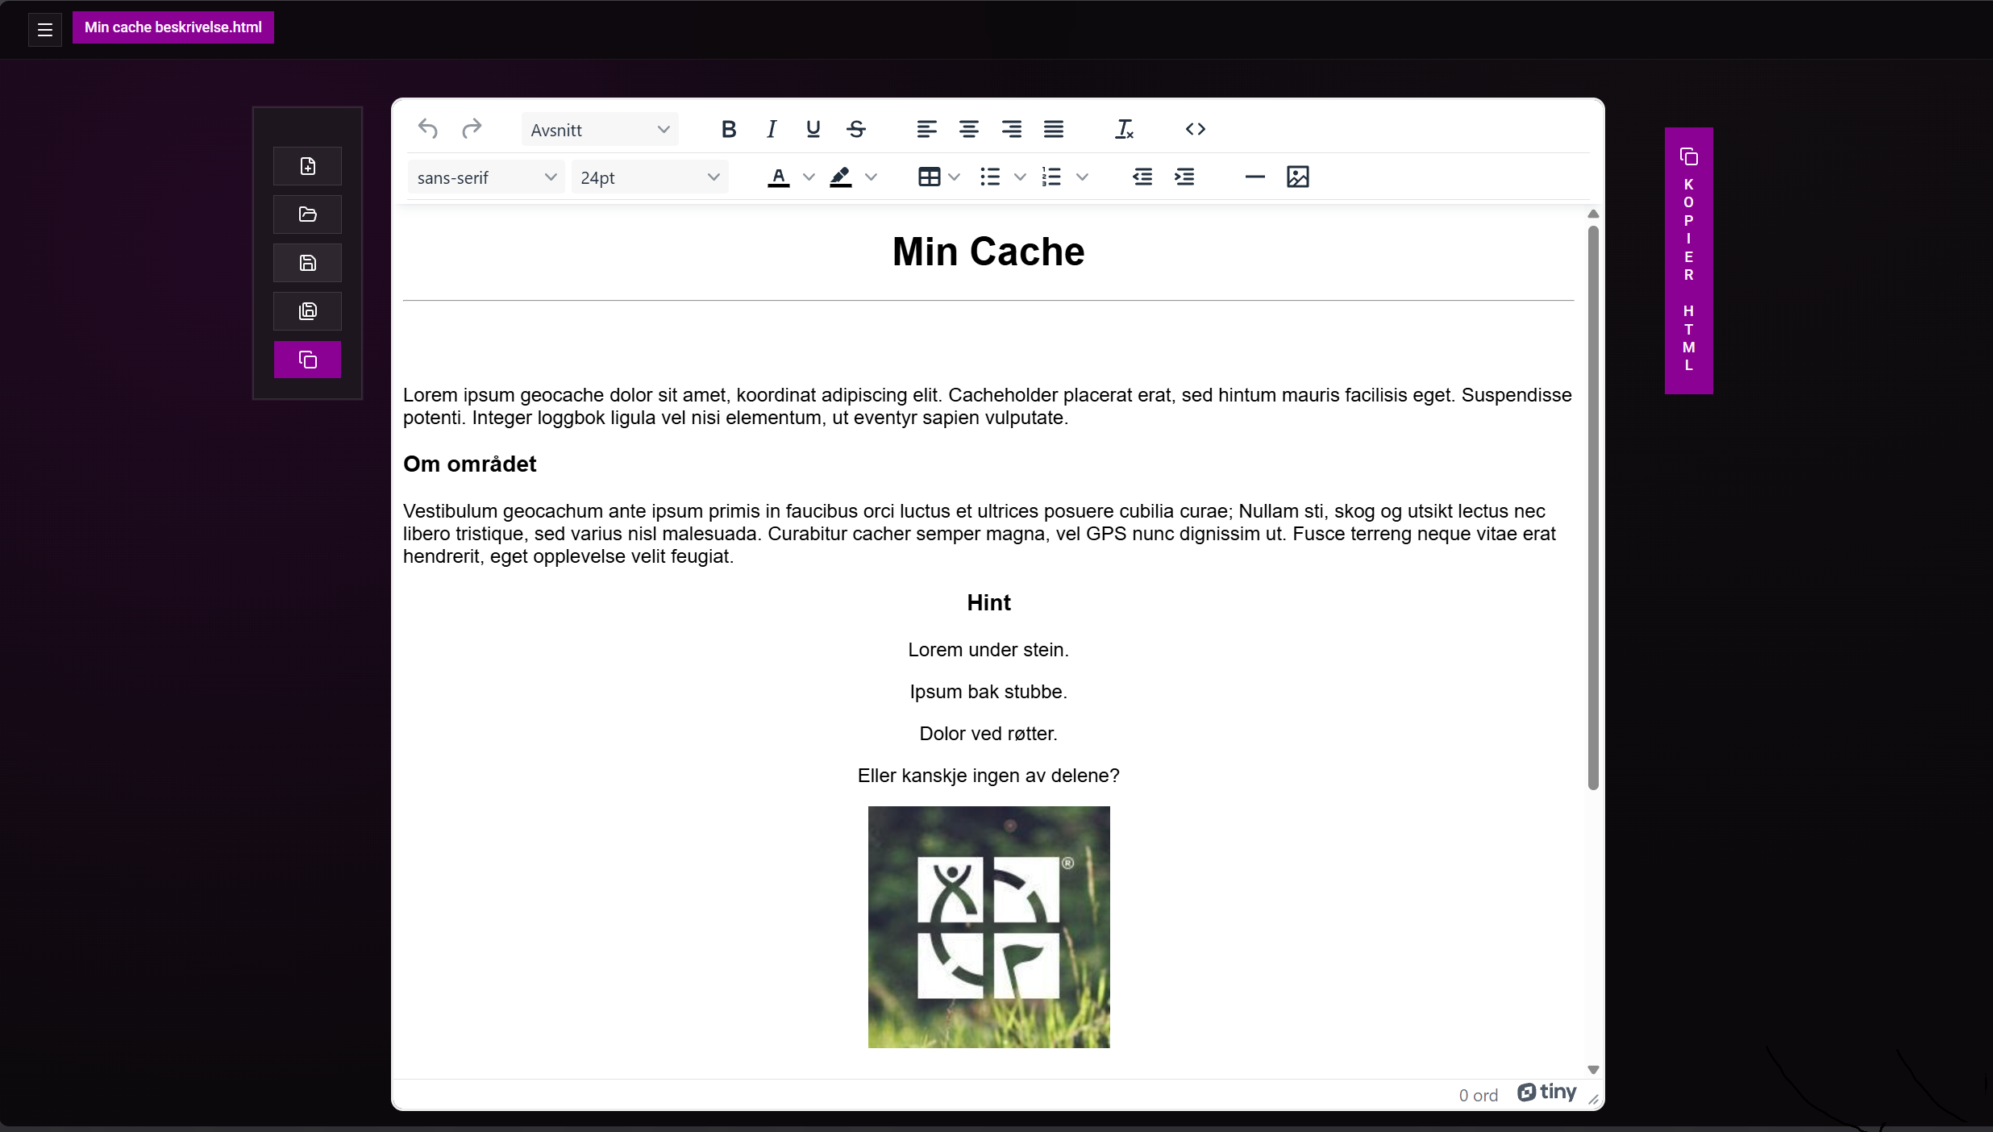Toggle italic formatting
Screen dimensions: 1993x1132
(772, 129)
